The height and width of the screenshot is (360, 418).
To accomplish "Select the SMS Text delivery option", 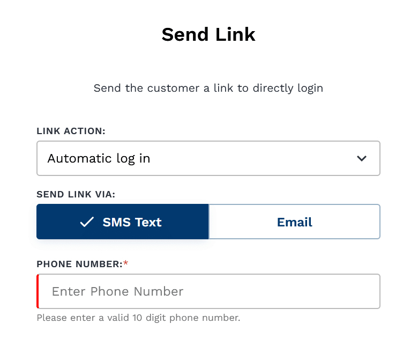I will pyautogui.click(x=122, y=222).
